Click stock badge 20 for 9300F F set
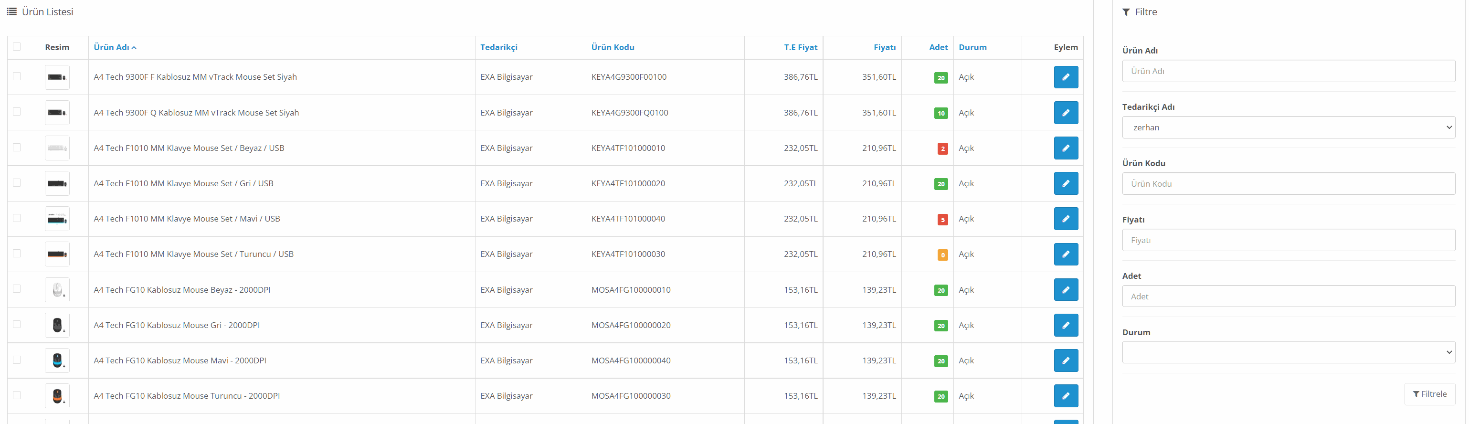1469x424 pixels. [x=941, y=78]
